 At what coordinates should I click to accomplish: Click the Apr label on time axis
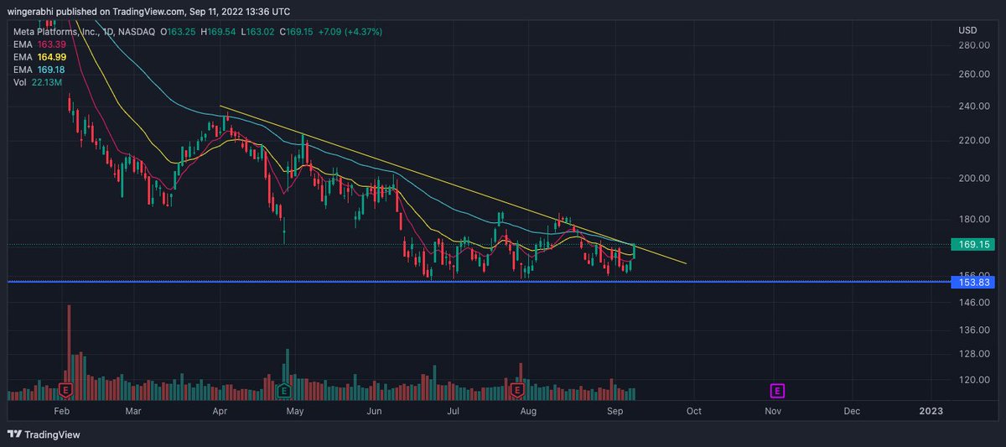(220, 411)
